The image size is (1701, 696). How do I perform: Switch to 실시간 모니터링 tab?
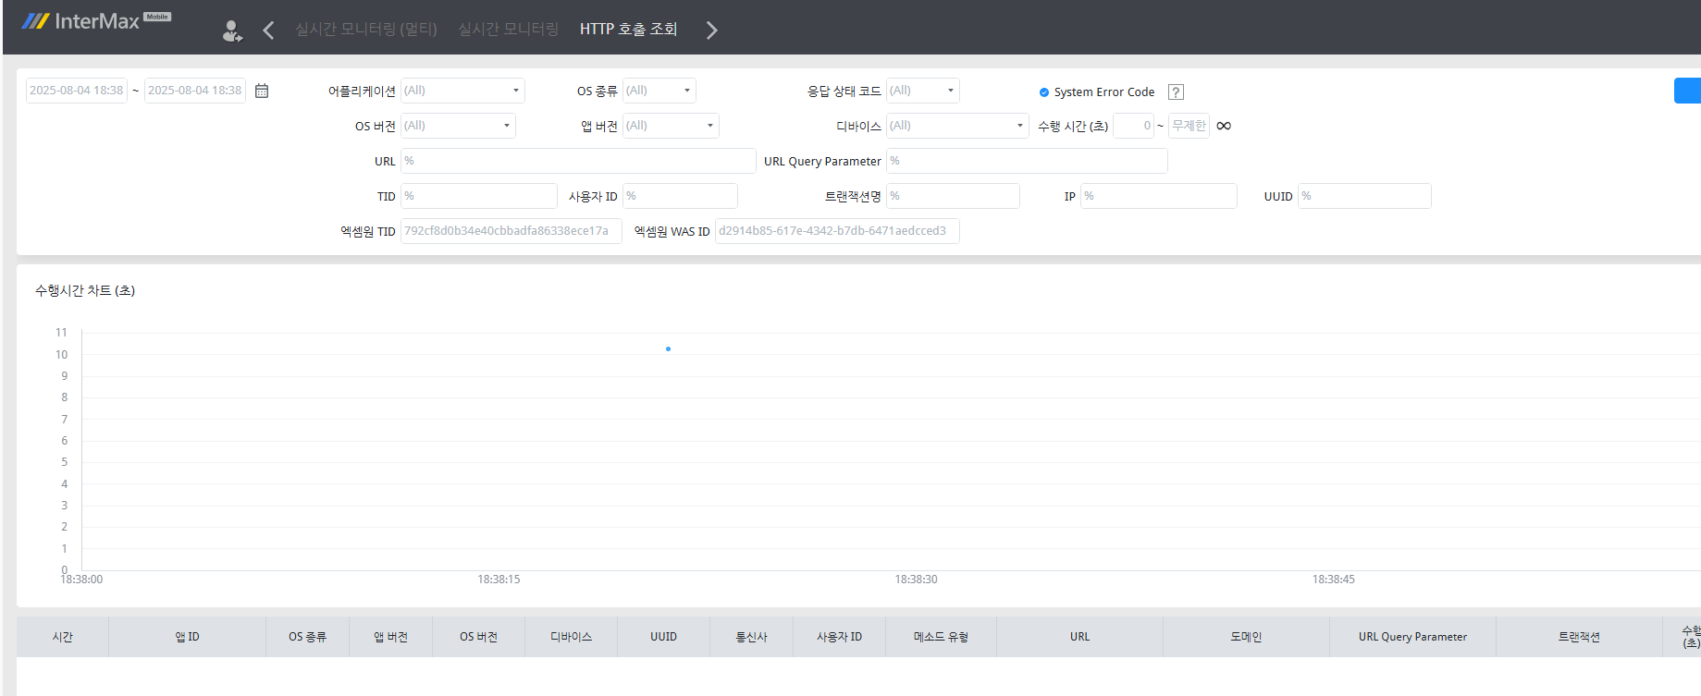(508, 30)
